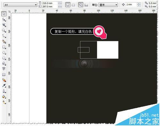Viewport: 160px width, 126px height.
Task: Click the page height field 297.0 mm
Action: pyautogui.click(x=50, y=6)
